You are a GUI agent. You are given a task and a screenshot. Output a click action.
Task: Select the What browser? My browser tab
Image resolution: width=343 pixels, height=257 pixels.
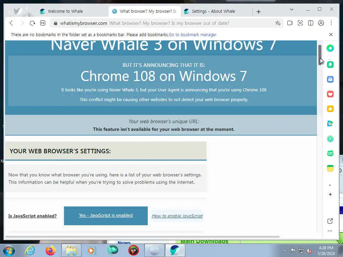(144, 11)
